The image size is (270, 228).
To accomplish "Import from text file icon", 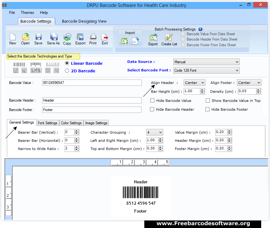I will (x=135, y=41).
